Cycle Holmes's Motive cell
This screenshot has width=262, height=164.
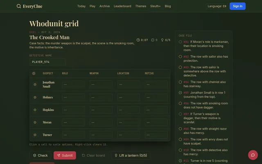[x=156, y=98]
